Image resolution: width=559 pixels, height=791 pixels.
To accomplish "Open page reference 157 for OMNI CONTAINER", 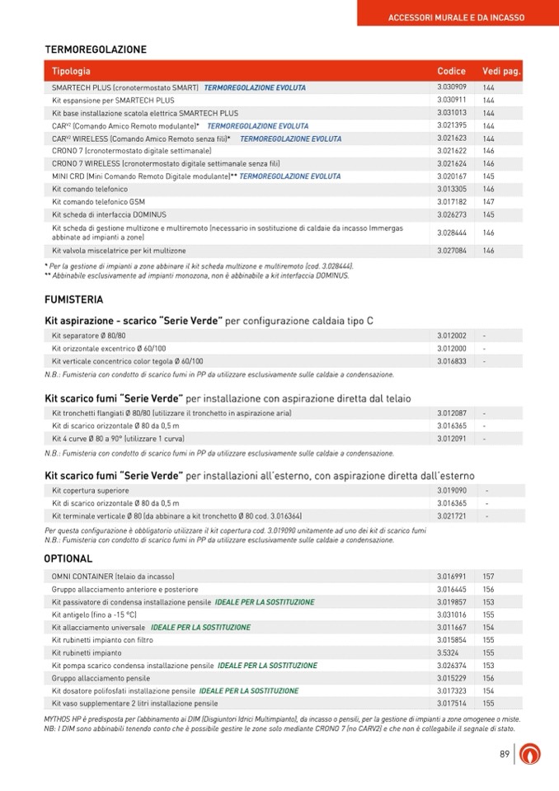I will [488, 577].
